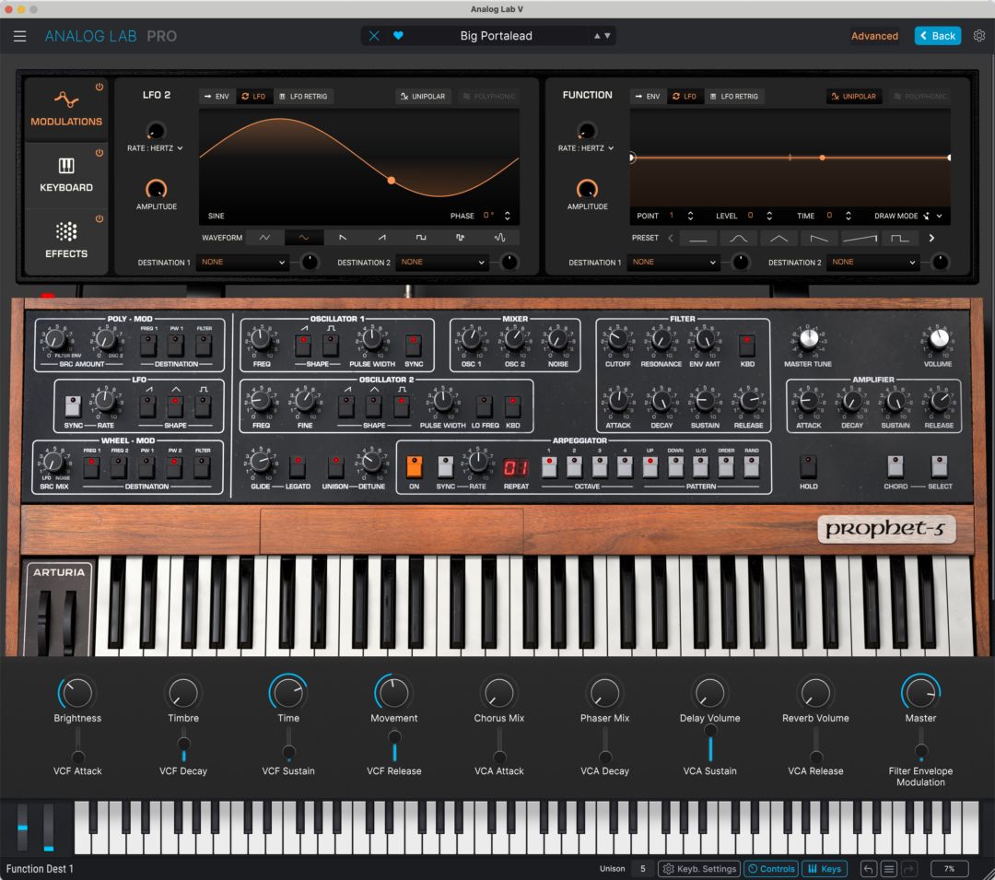
Task: Open the hamburger main menu
Action: (x=19, y=36)
